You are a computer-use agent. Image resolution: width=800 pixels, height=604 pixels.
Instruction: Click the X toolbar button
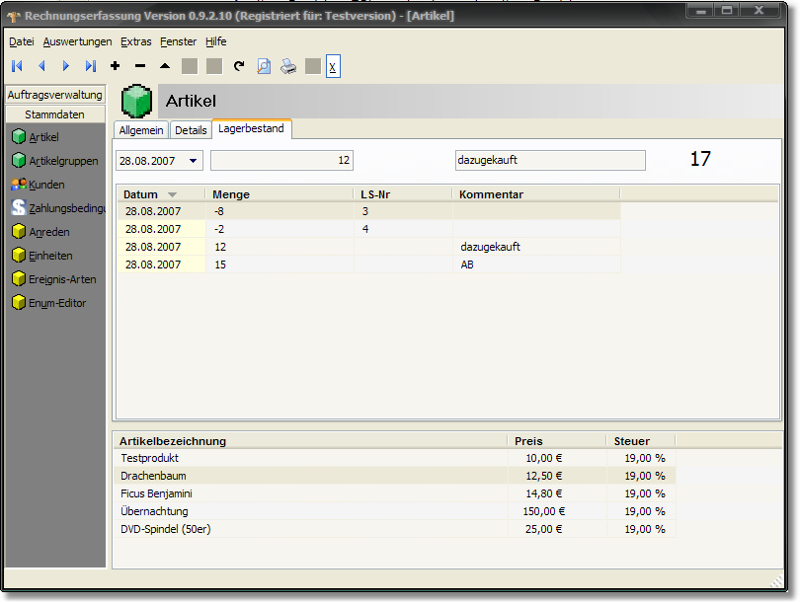[x=333, y=66]
